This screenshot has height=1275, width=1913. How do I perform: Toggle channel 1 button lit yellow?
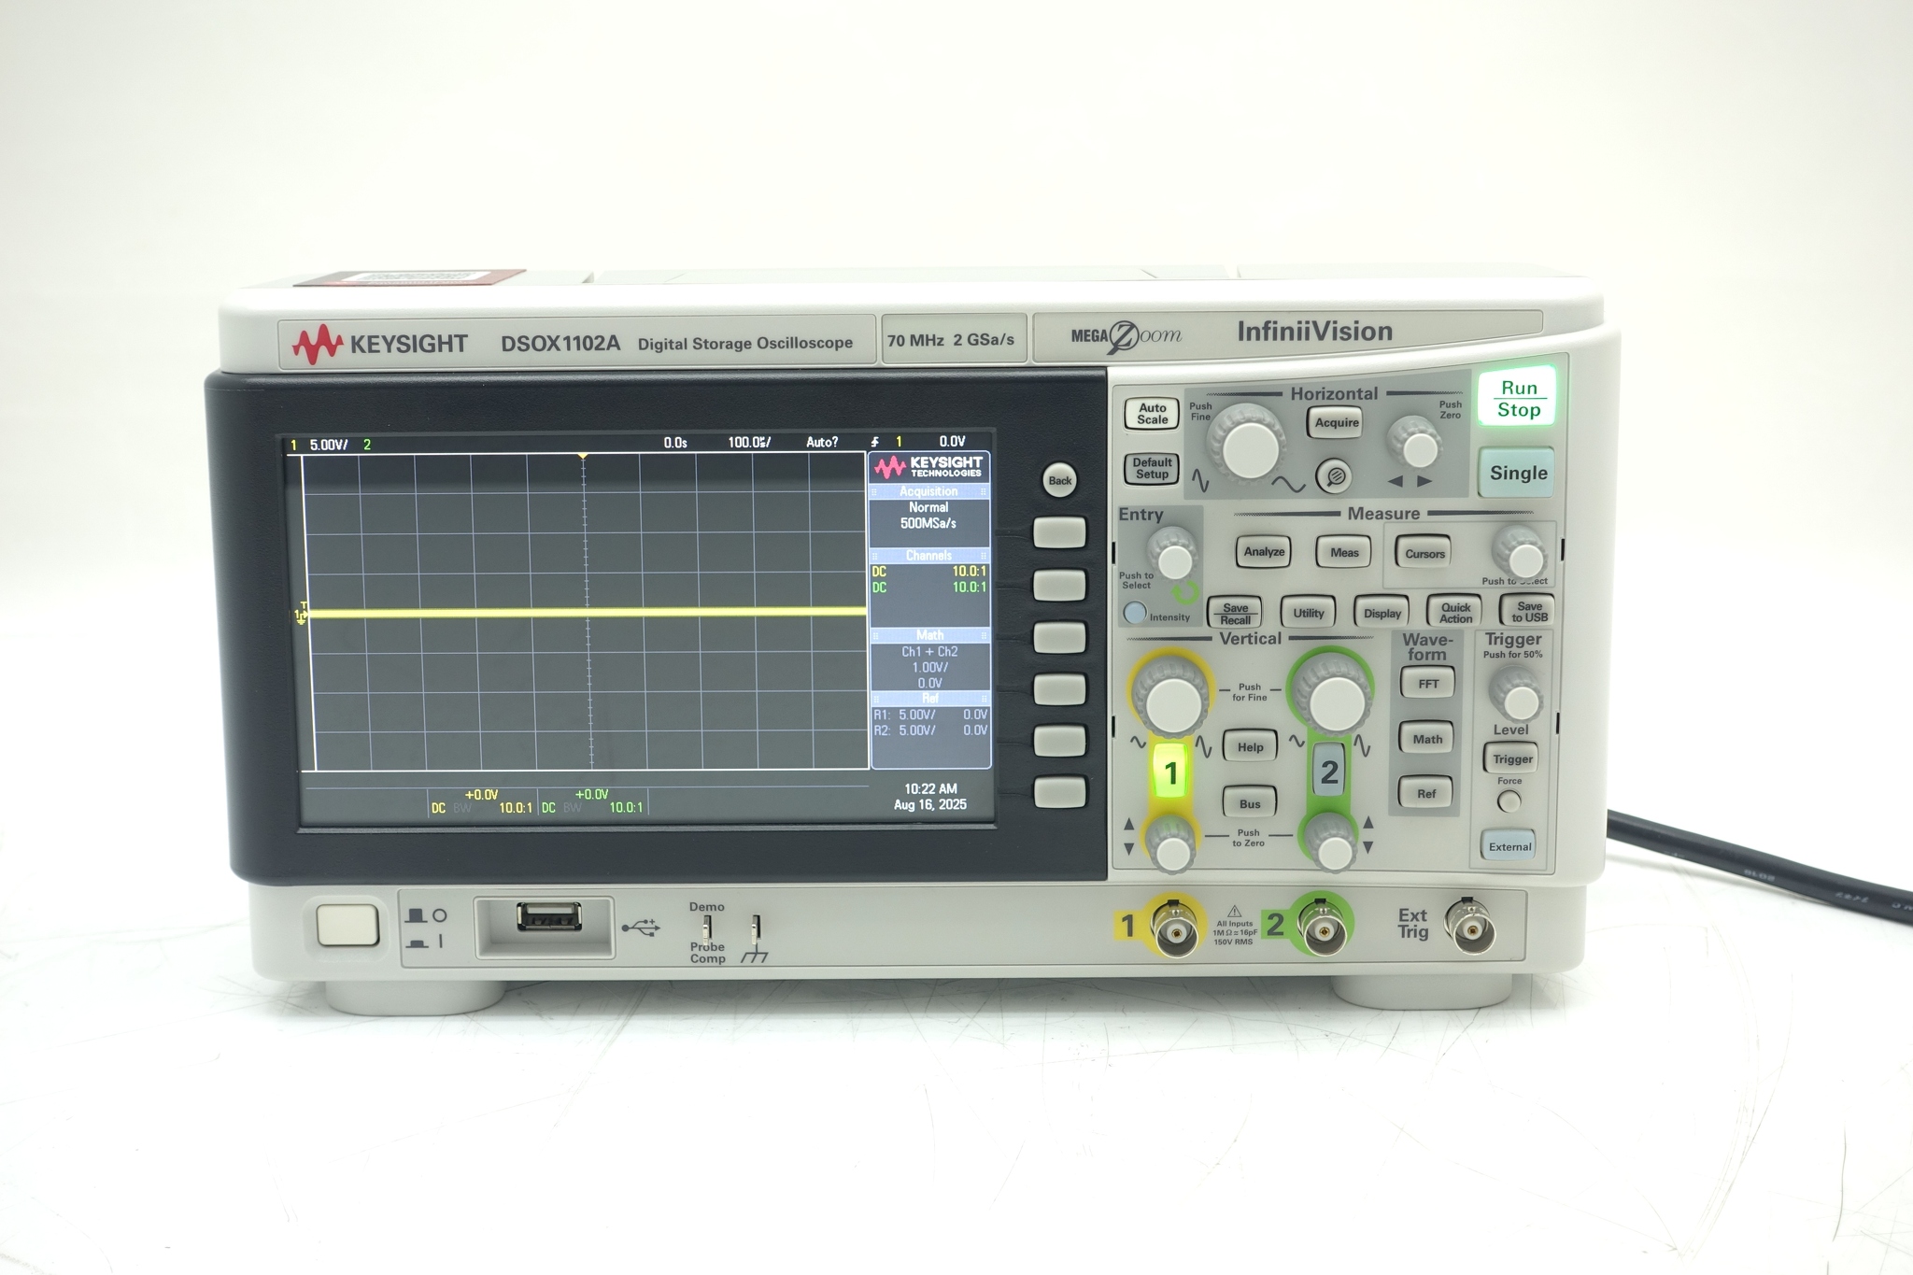tap(1170, 772)
